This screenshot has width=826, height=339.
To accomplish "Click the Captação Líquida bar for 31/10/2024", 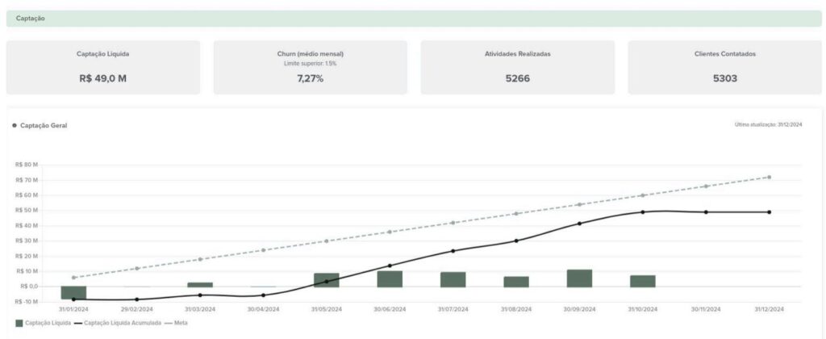I will click(643, 281).
